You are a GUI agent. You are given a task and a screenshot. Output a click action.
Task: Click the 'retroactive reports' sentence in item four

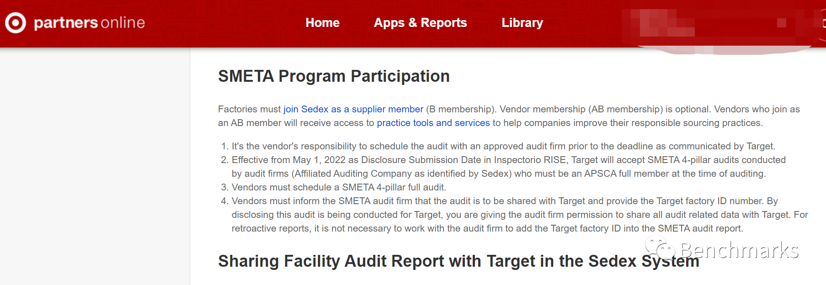[x=487, y=228]
